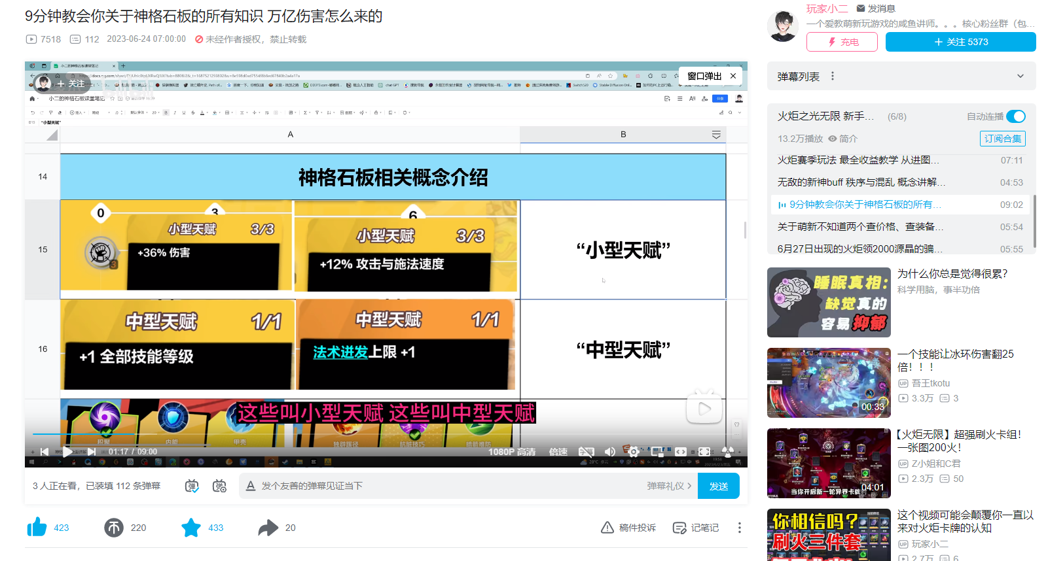Open 弹幕礼仪 etiquette chevron link
The height and width of the screenshot is (561, 1048).
tap(669, 486)
